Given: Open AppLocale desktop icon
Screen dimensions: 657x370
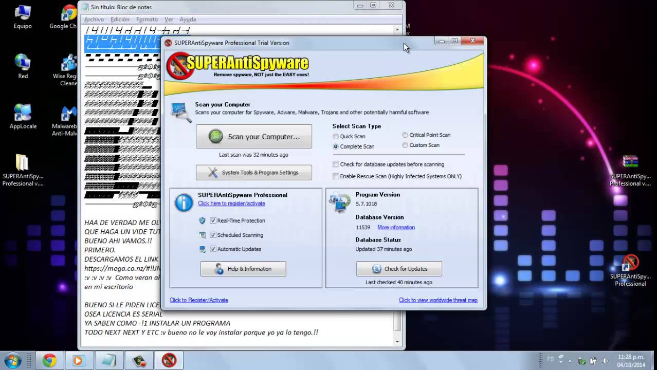Looking at the screenshot, I should click(x=23, y=116).
